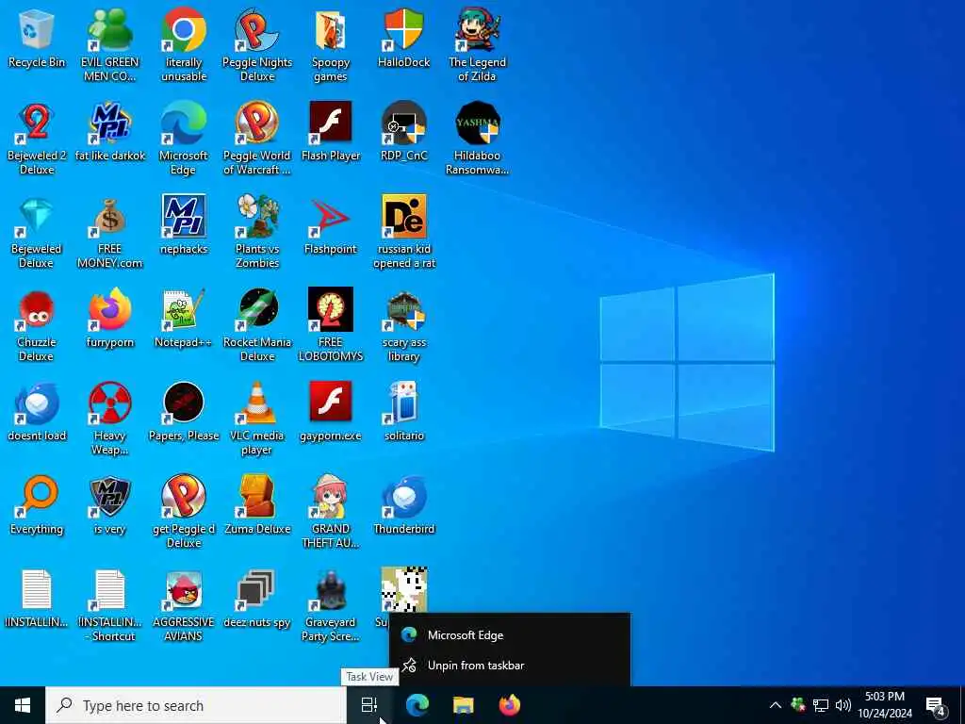The image size is (965, 724).
Task: Show hidden system tray icons
Action: (776, 705)
